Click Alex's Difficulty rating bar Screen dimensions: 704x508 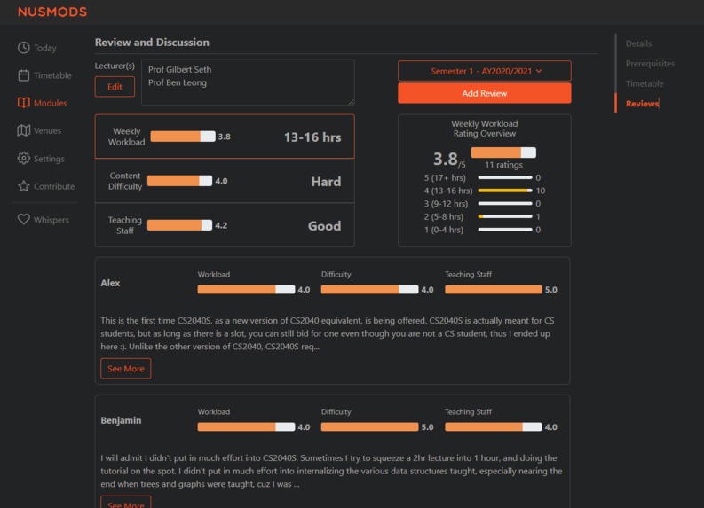[x=369, y=290]
